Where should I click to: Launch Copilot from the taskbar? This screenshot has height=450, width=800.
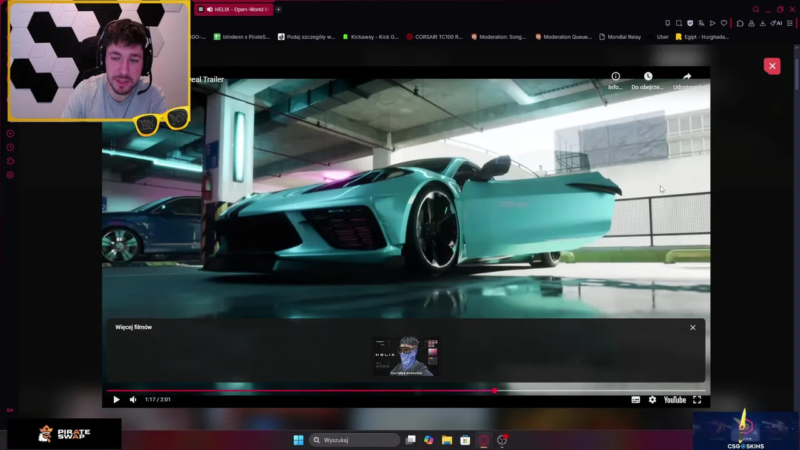(x=429, y=440)
